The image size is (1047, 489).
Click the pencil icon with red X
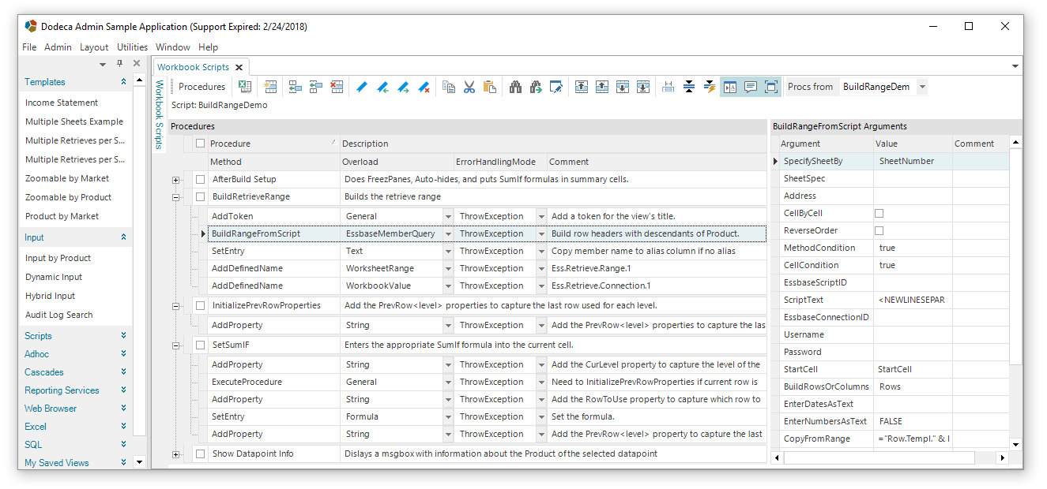coord(424,87)
